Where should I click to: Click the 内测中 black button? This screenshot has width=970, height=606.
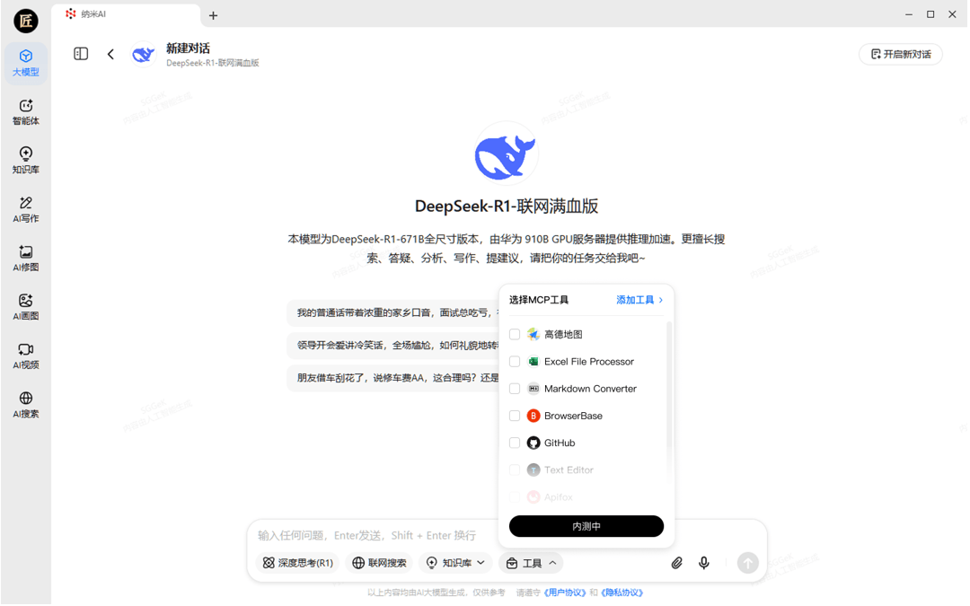586,526
